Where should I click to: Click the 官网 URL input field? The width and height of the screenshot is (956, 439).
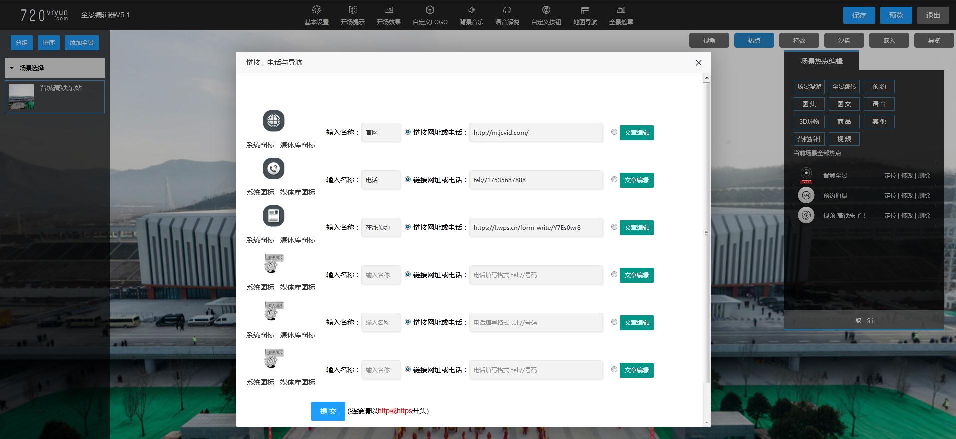535,133
